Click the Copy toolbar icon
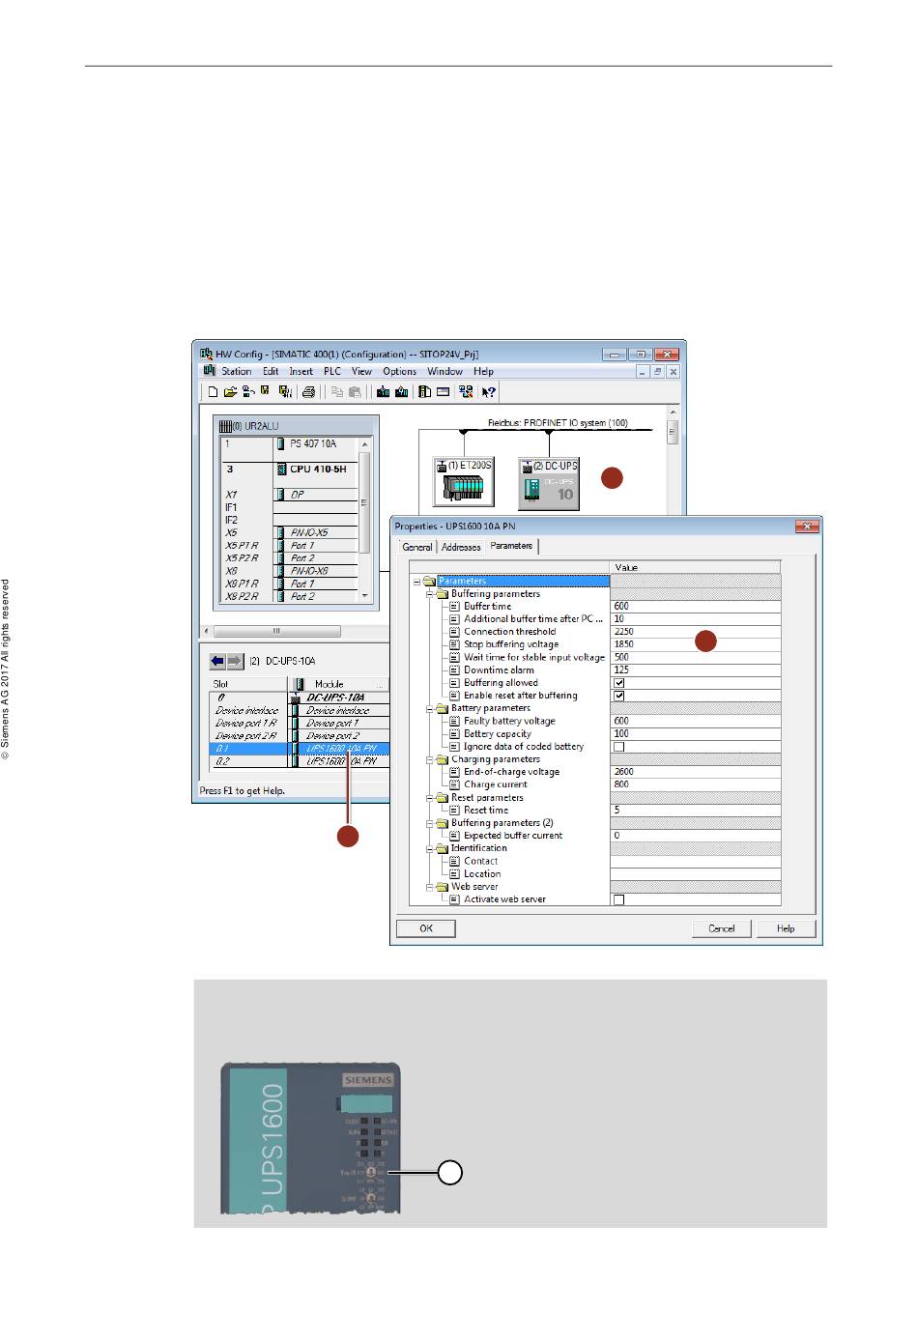Viewport: 918px width, 1339px height. (x=337, y=392)
